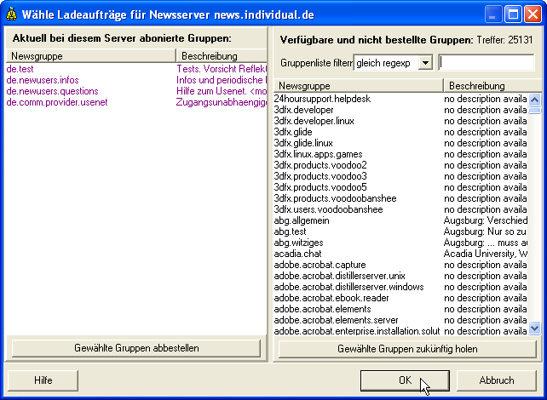
Task: Select the abg.allgemein newsgroup row
Action: click(x=302, y=220)
